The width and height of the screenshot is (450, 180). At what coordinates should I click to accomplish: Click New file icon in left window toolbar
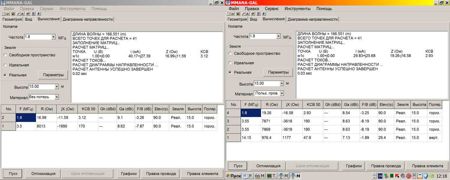(x=3, y=13)
